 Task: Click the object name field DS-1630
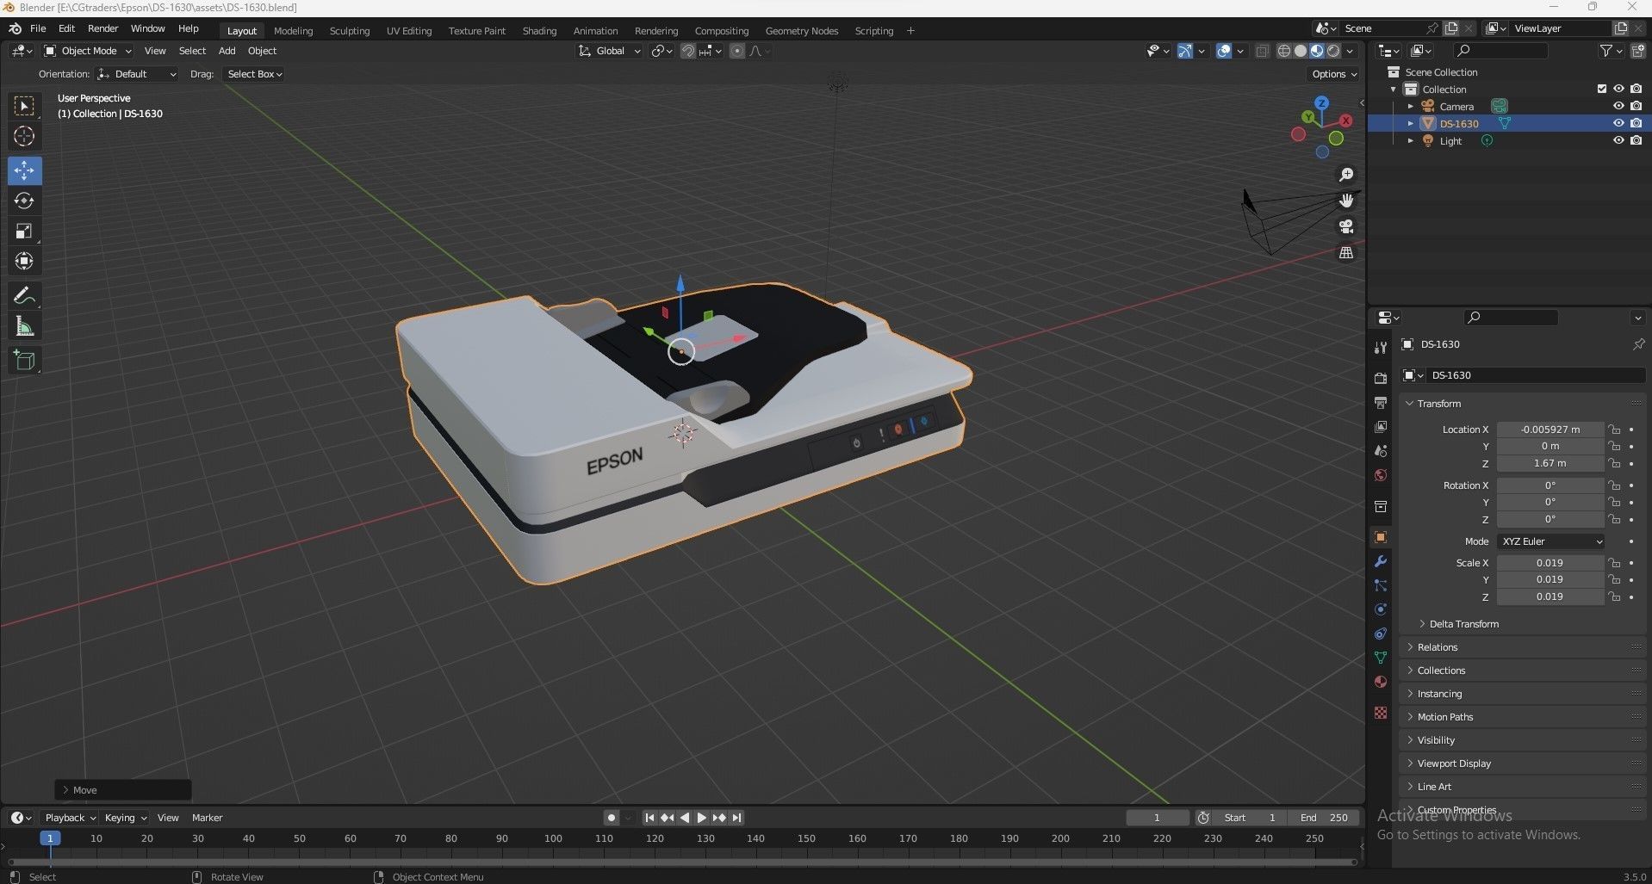1534,375
